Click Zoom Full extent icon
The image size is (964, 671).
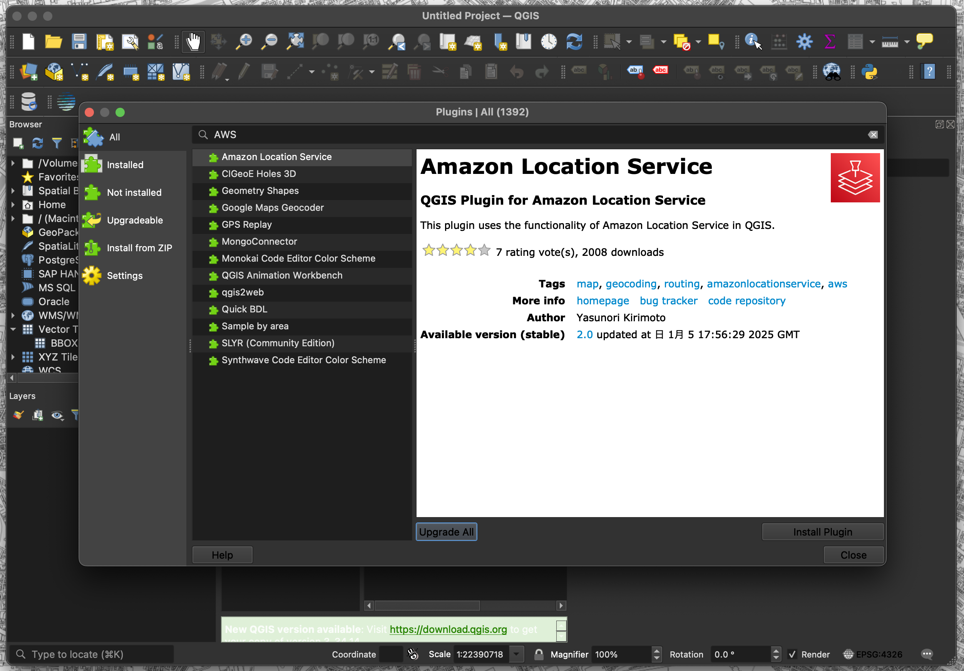point(295,42)
